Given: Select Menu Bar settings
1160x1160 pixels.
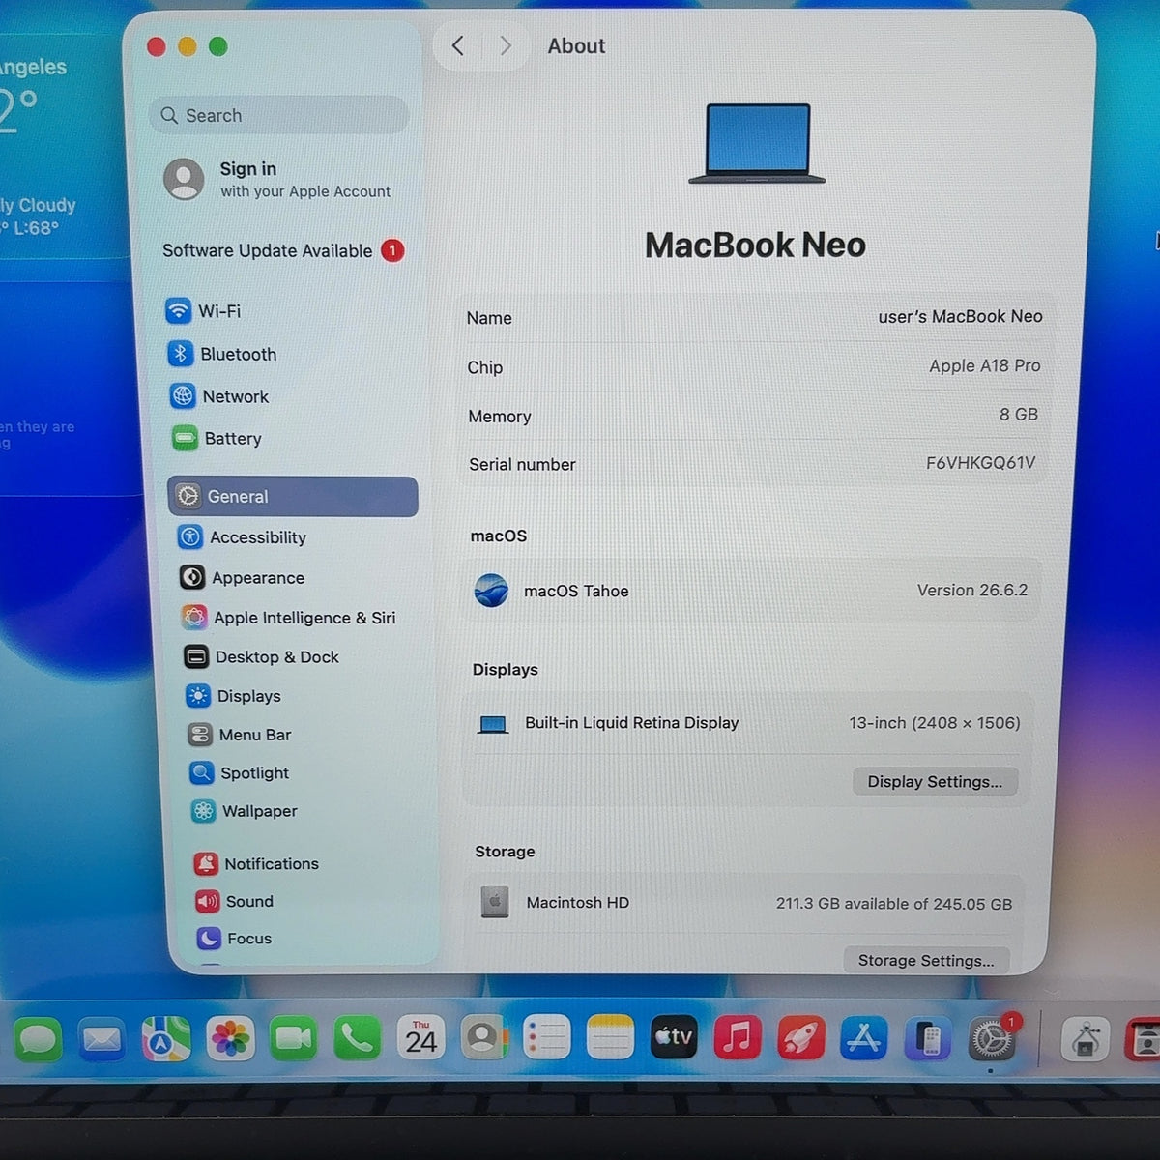Looking at the screenshot, I should point(240,735).
